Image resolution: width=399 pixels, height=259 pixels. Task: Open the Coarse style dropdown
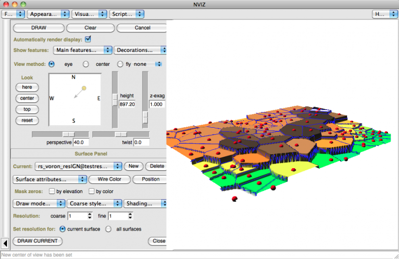click(95, 203)
